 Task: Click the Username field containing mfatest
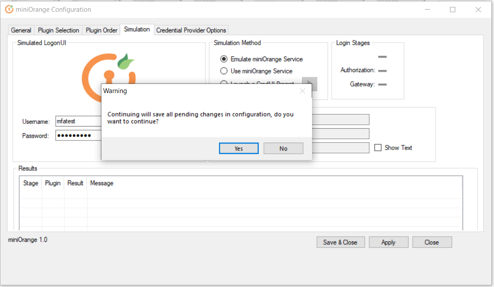[78, 121]
